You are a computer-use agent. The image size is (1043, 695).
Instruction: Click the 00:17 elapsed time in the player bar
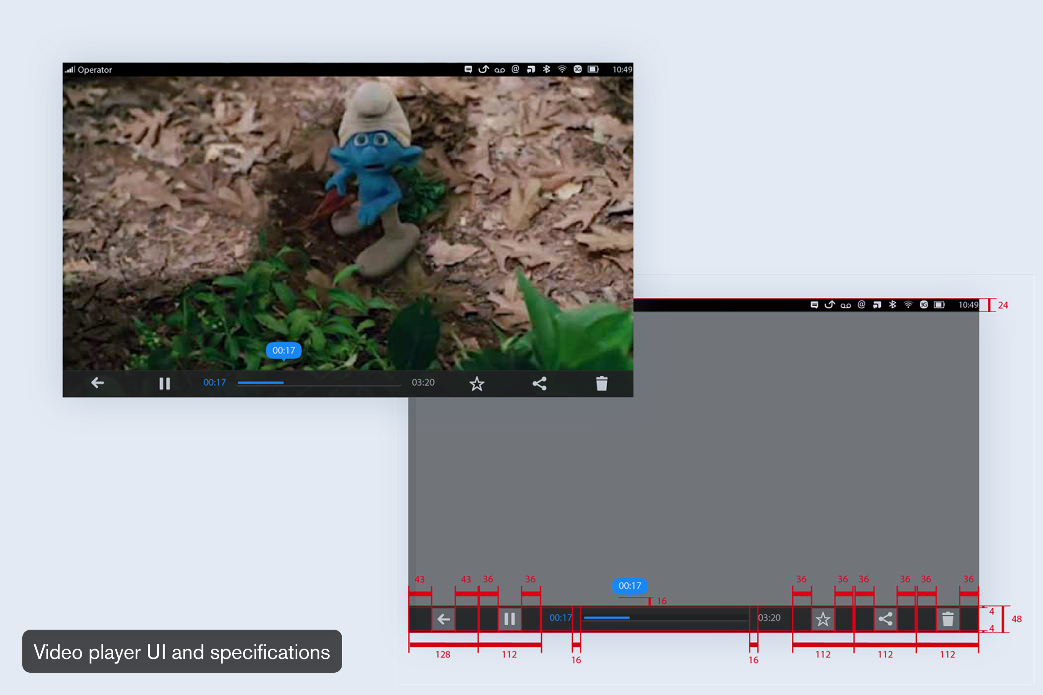(x=215, y=382)
